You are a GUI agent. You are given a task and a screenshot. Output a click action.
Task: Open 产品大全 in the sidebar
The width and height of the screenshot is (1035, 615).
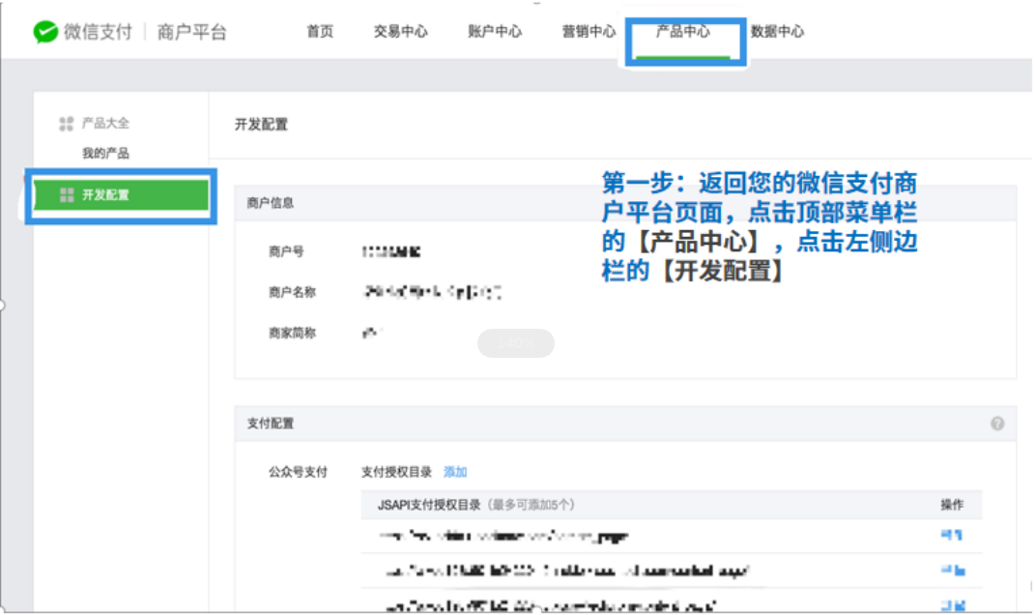tap(105, 123)
